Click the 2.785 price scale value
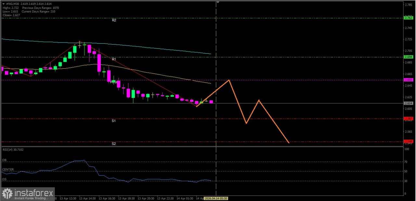This screenshot has height=201, width=416. tap(409, 5)
